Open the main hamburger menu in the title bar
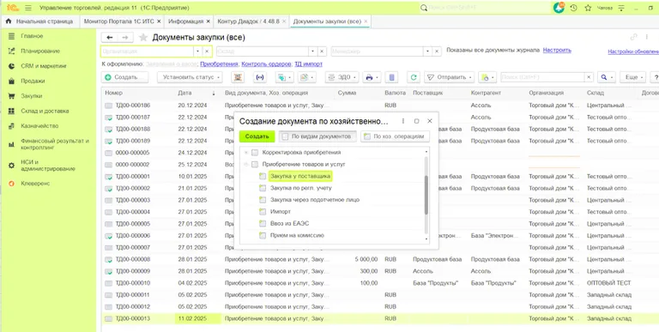 point(28,8)
